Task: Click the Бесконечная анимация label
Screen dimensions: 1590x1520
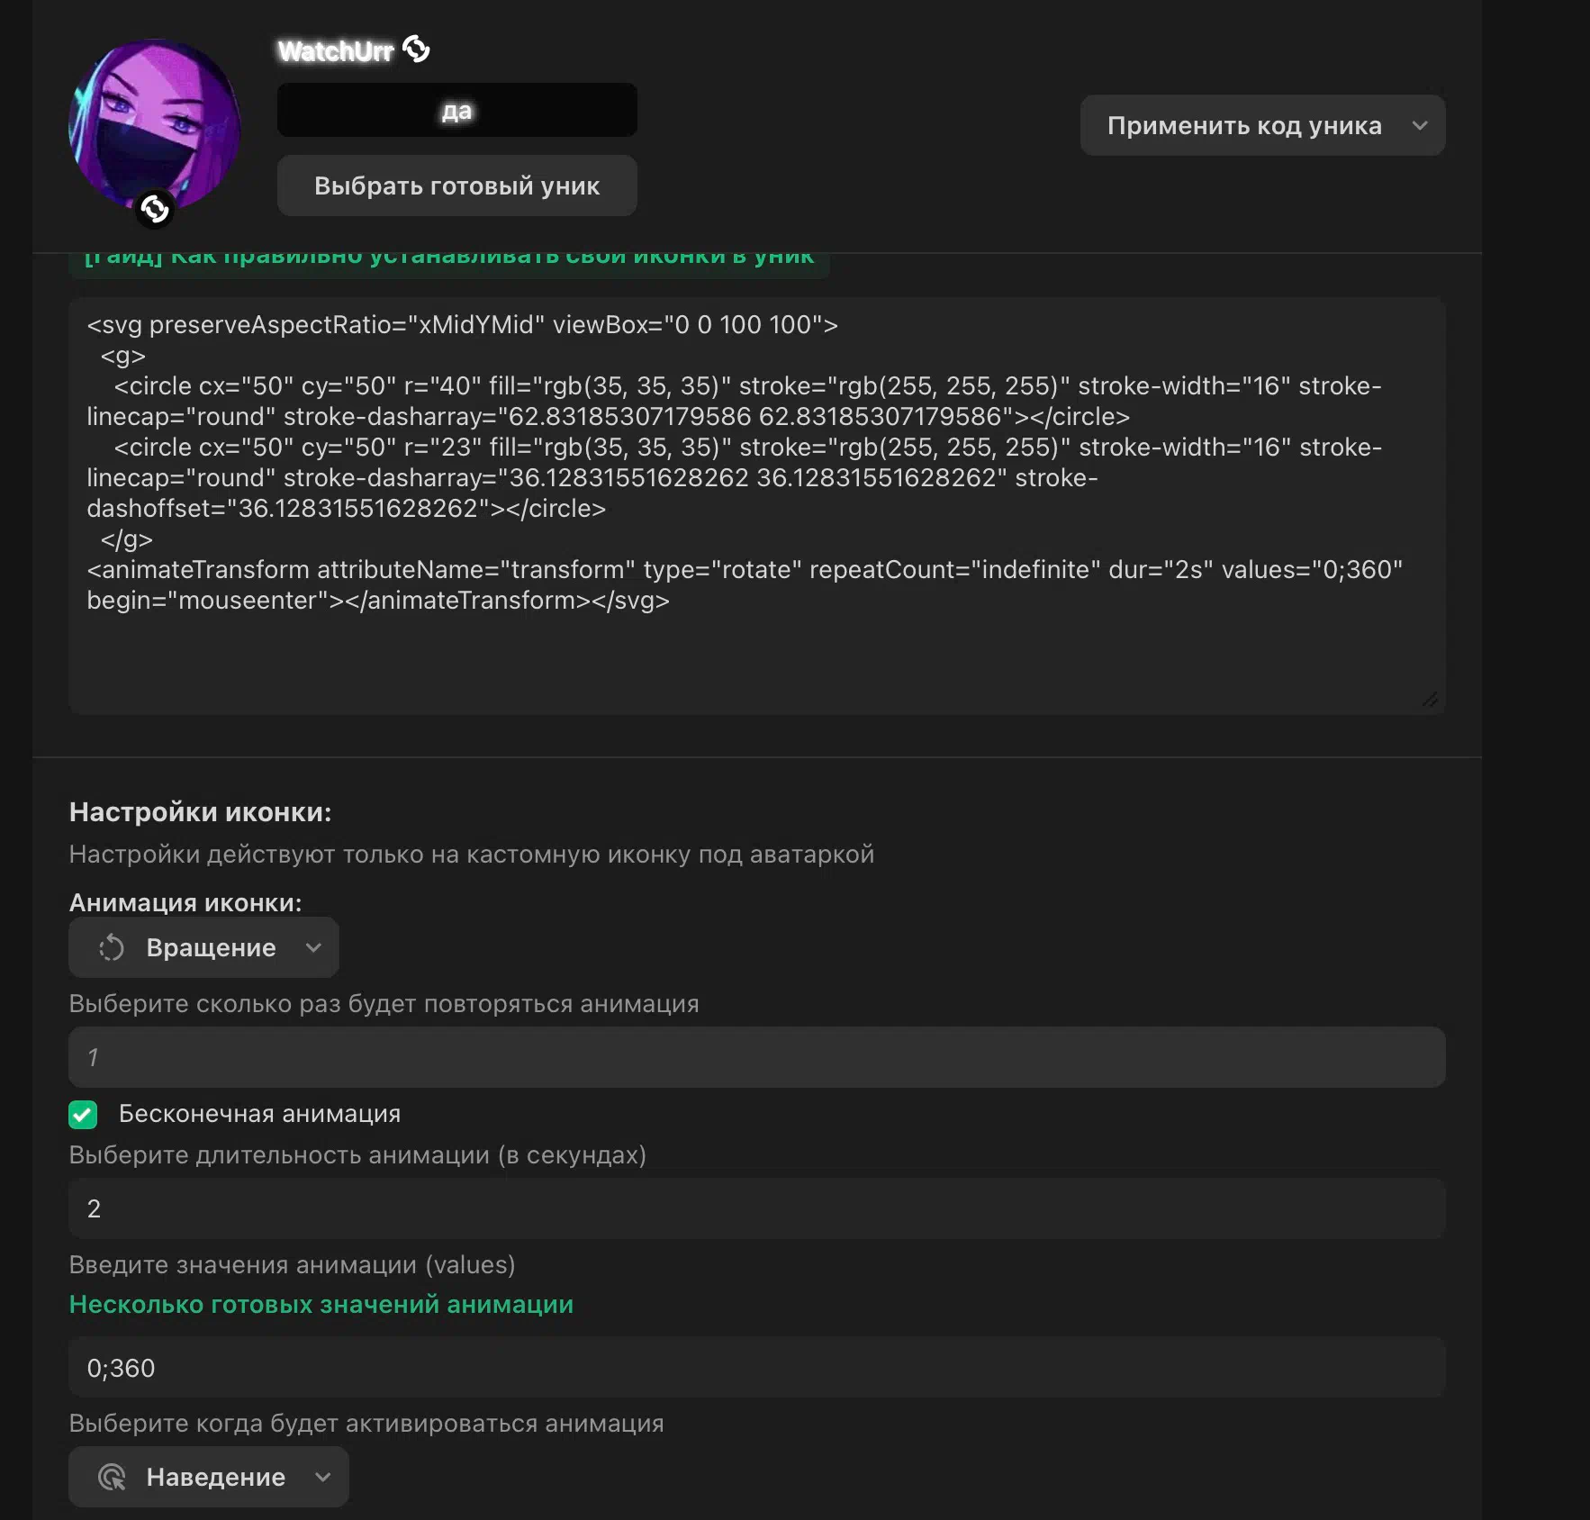Action: tap(259, 1114)
